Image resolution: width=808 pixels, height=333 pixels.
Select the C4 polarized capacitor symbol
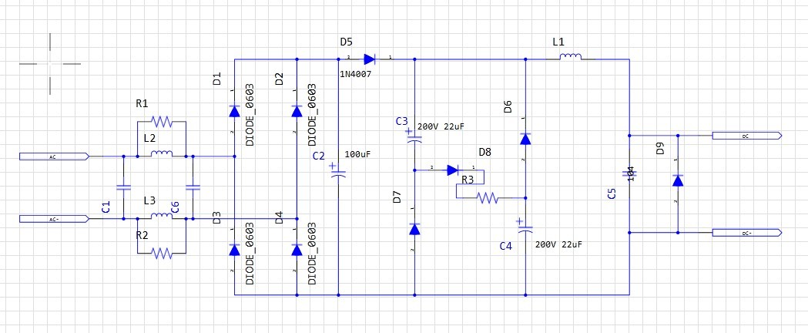(x=525, y=225)
